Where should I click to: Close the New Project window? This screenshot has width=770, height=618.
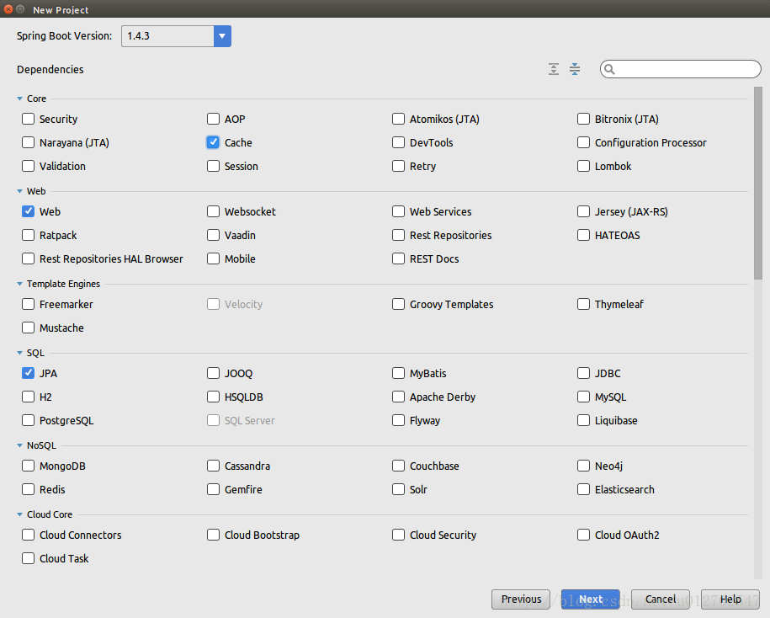pos(8,9)
